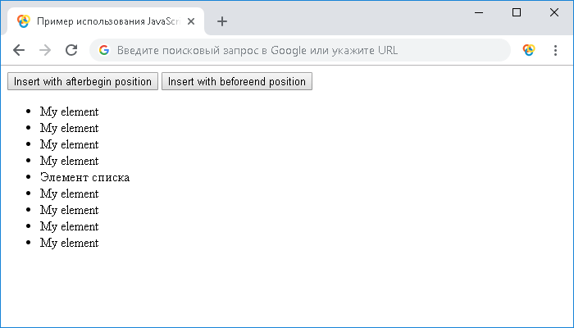This screenshot has width=574, height=328.
Task: Click the forward navigation arrow
Action: click(45, 50)
